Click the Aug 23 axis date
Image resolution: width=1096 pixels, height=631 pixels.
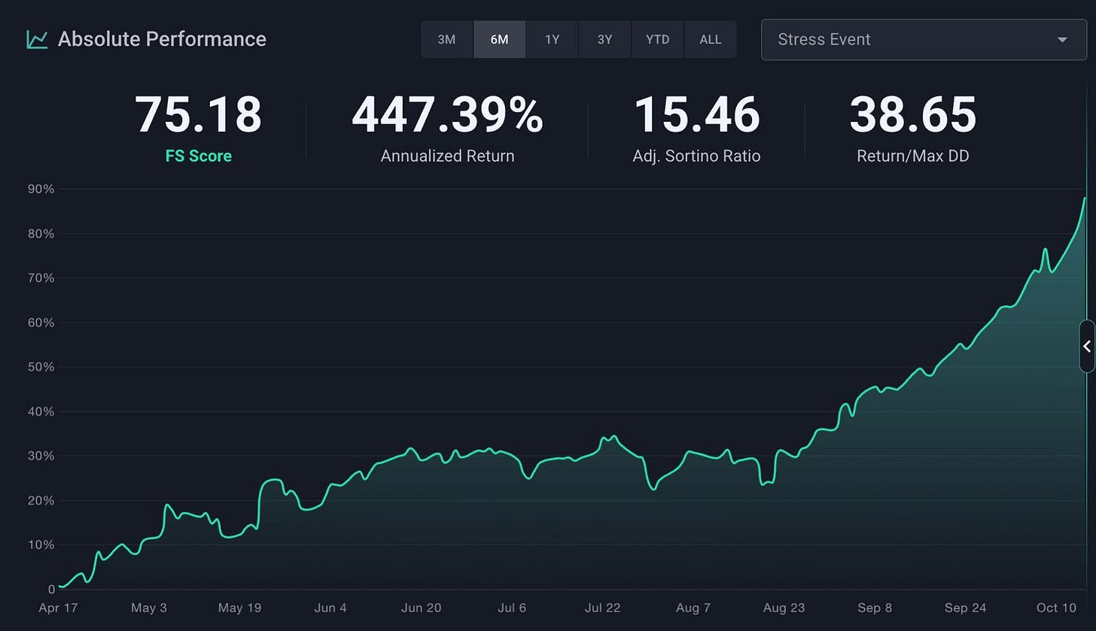tap(784, 608)
